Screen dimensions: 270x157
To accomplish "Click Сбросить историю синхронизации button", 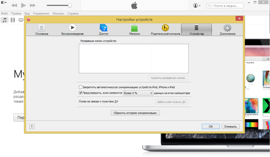I will 135,113.
